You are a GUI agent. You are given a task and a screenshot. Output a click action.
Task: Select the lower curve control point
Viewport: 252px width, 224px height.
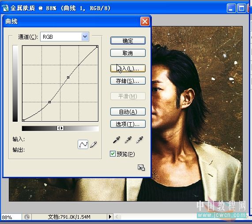point(49,102)
